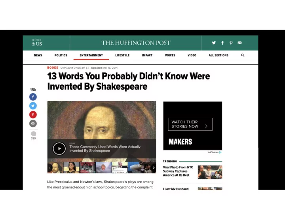
Task: Expand the All Sections menu
Action: point(218,55)
